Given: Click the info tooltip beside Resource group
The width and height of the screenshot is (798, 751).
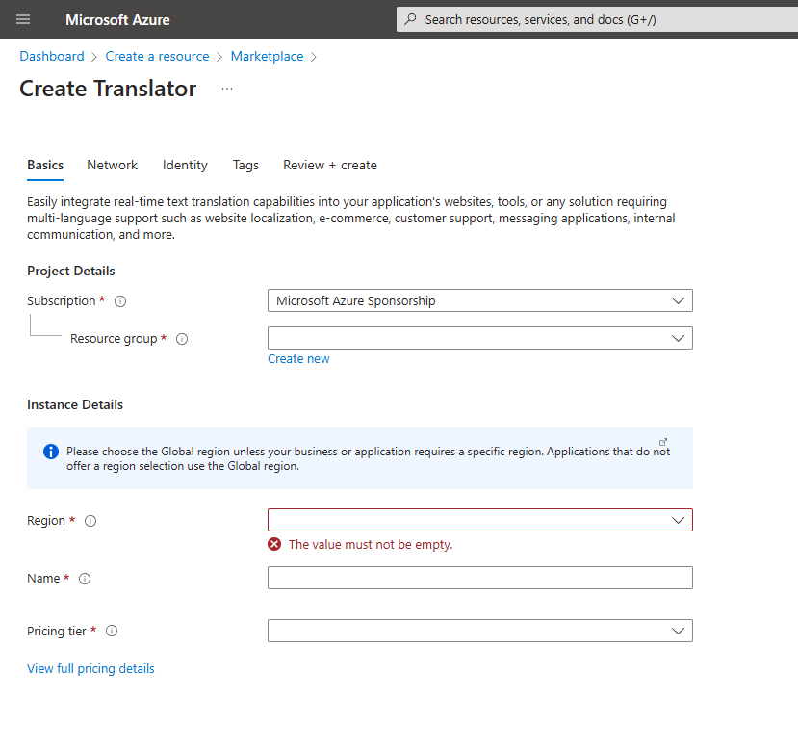Looking at the screenshot, I should pyautogui.click(x=182, y=338).
